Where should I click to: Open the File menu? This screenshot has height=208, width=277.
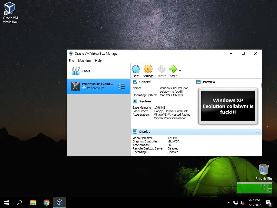[71, 60]
